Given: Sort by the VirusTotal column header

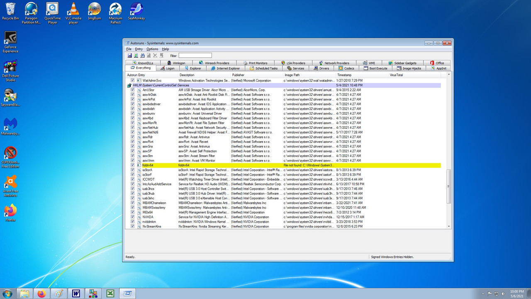Looking at the screenshot, I should point(415,75).
